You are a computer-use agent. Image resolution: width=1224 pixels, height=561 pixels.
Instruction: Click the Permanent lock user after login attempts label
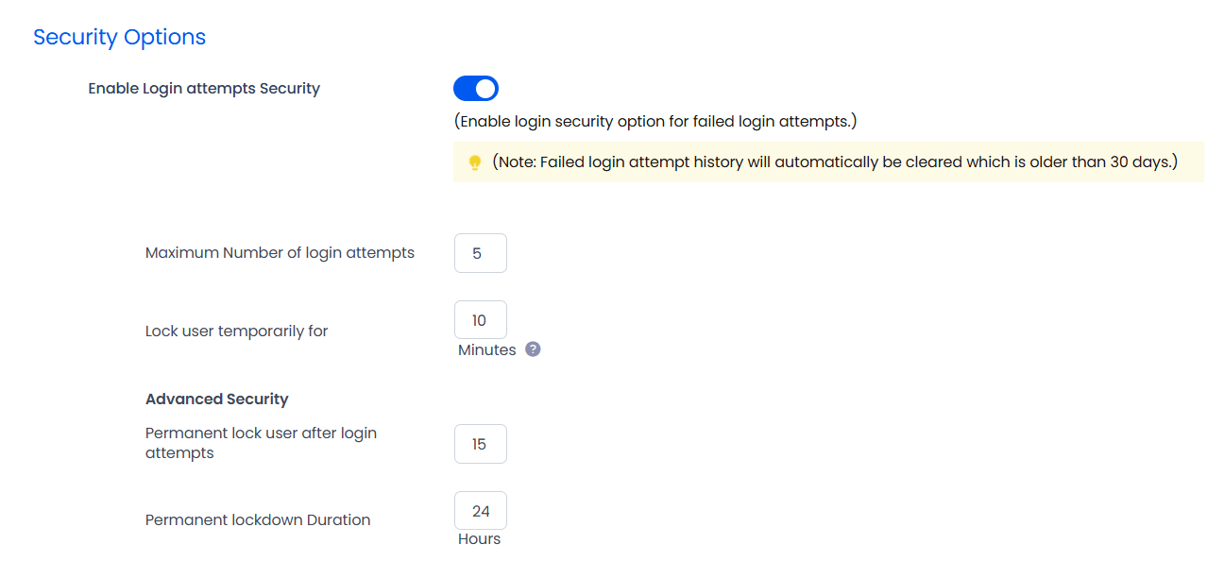[x=261, y=443]
